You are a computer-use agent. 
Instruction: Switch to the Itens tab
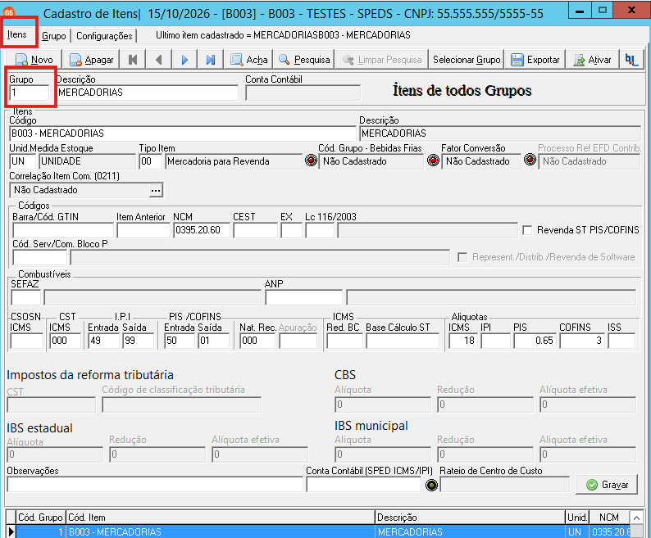point(17,34)
